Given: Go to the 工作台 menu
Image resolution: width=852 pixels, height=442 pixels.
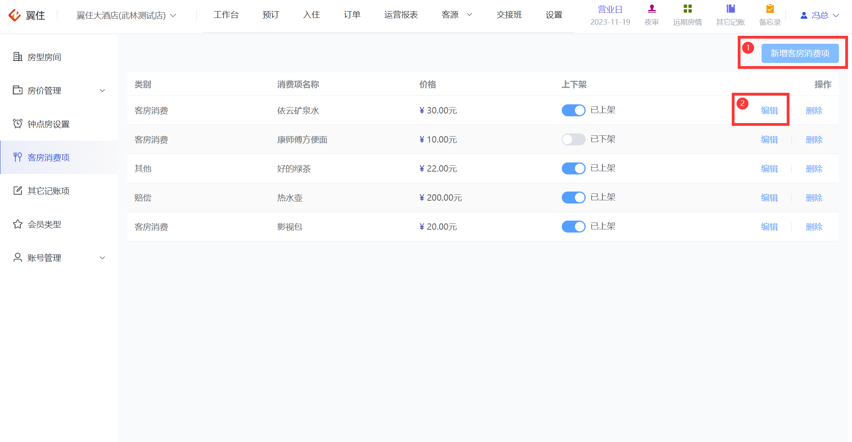Looking at the screenshot, I should tap(226, 15).
